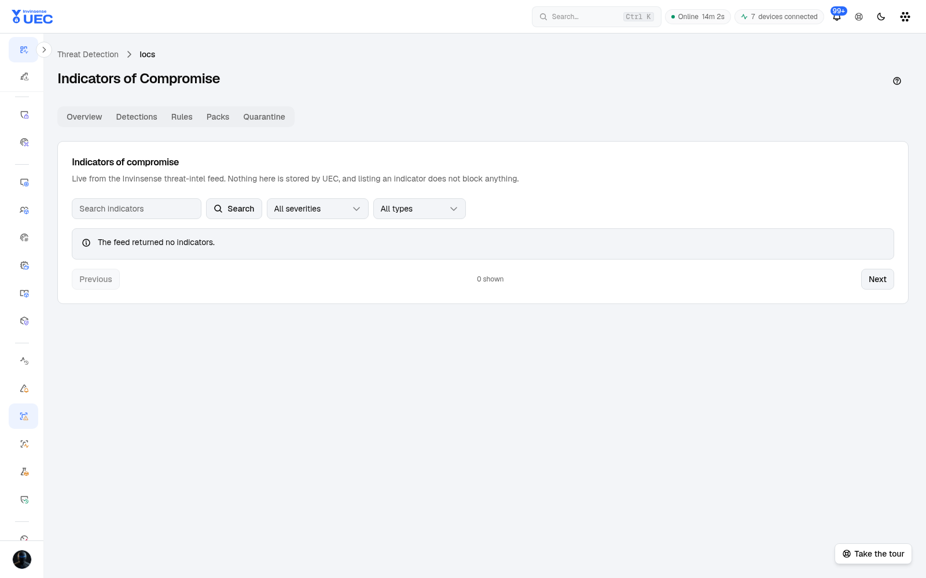Click the Next pagination button
926x578 pixels.
(877, 279)
